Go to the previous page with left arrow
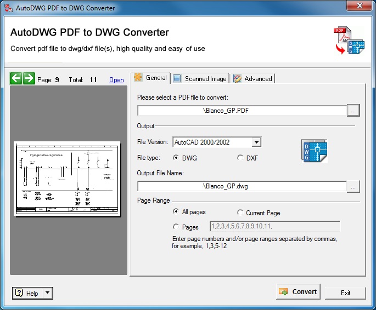This screenshot has width=376, height=310. [x=16, y=78]
